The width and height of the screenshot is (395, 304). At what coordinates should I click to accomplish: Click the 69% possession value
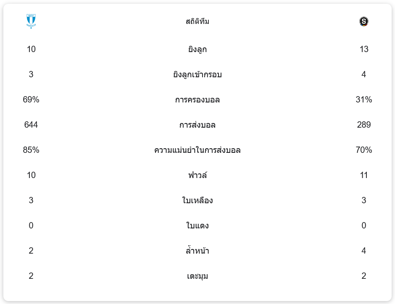(31, 100)
